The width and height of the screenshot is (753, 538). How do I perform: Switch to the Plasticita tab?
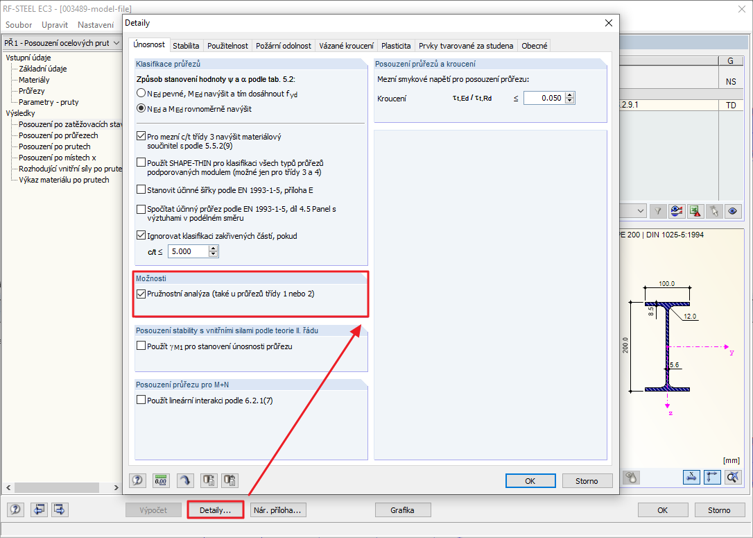396,46
